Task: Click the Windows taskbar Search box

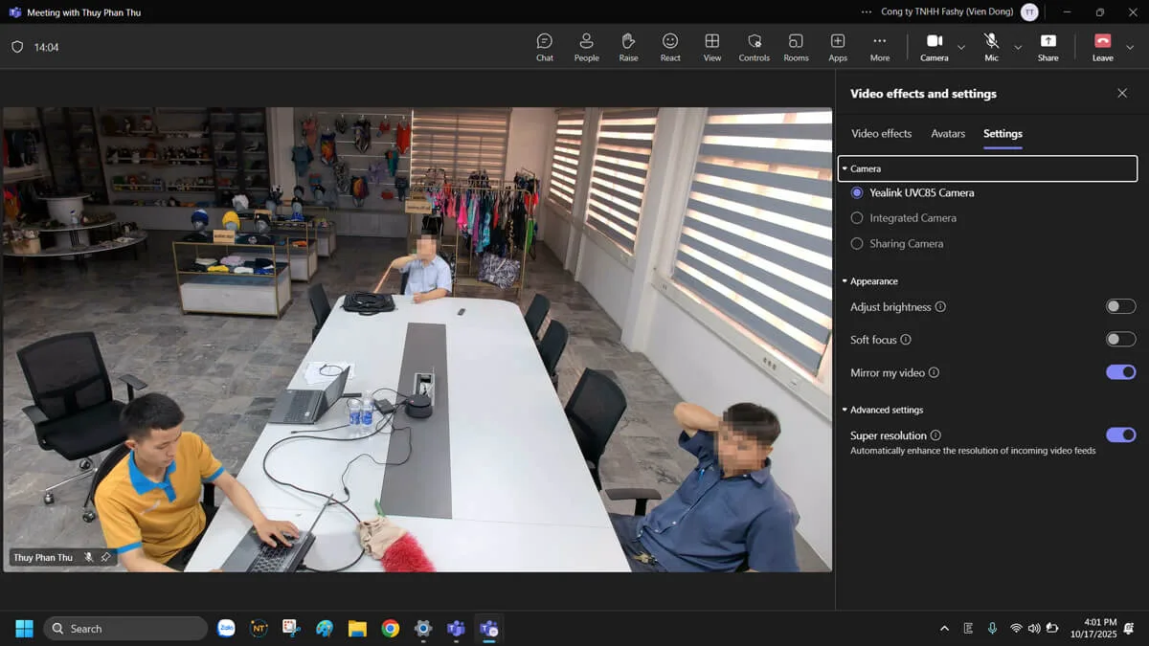Action: point(125,629)
